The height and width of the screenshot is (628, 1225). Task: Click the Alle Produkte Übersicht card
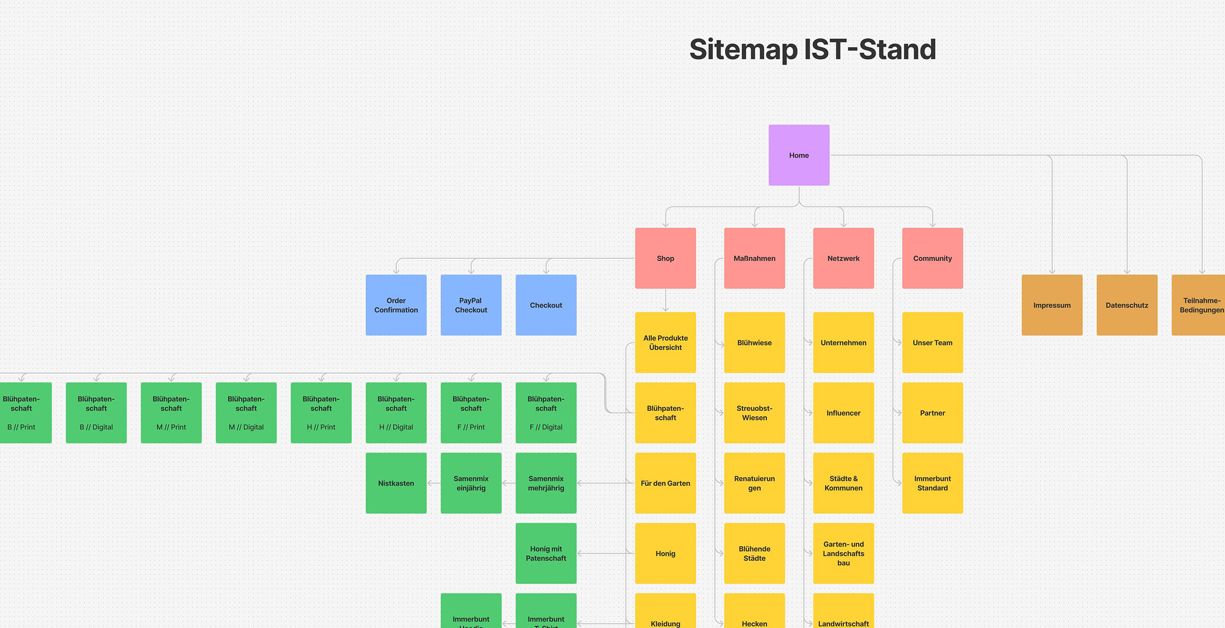[x=665, y=342]
